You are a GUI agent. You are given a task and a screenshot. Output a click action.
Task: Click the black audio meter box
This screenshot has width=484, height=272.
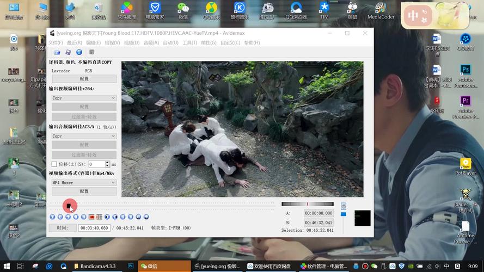click(363, 218)
